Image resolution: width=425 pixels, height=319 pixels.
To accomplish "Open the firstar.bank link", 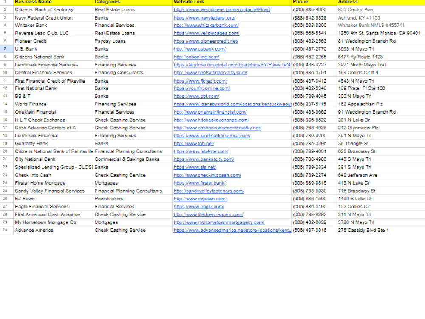I will coord(199,182).
